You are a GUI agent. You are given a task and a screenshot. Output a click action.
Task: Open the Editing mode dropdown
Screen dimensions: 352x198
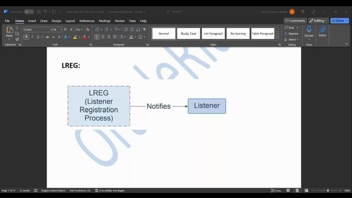318,21
